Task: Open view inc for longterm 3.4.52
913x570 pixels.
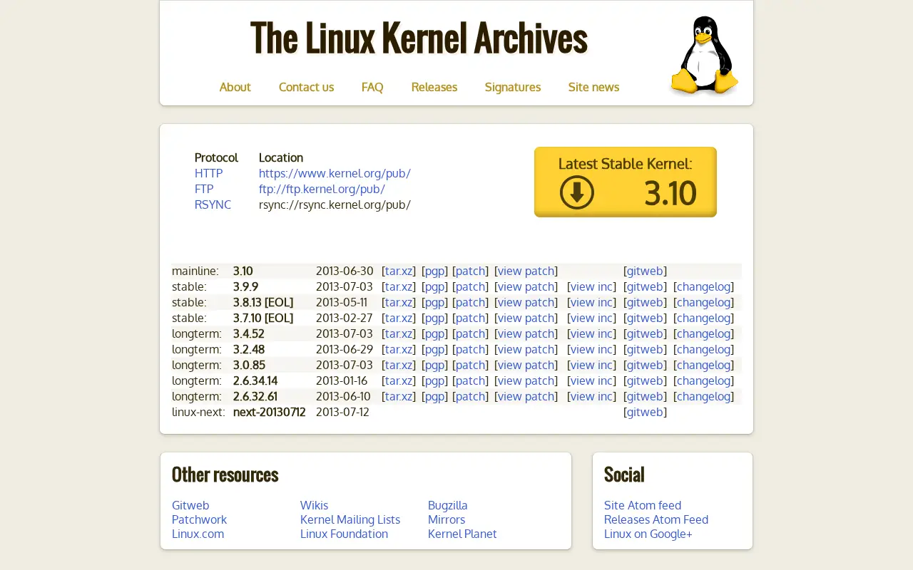Action: pyautogui.click(x=592, y=333)
